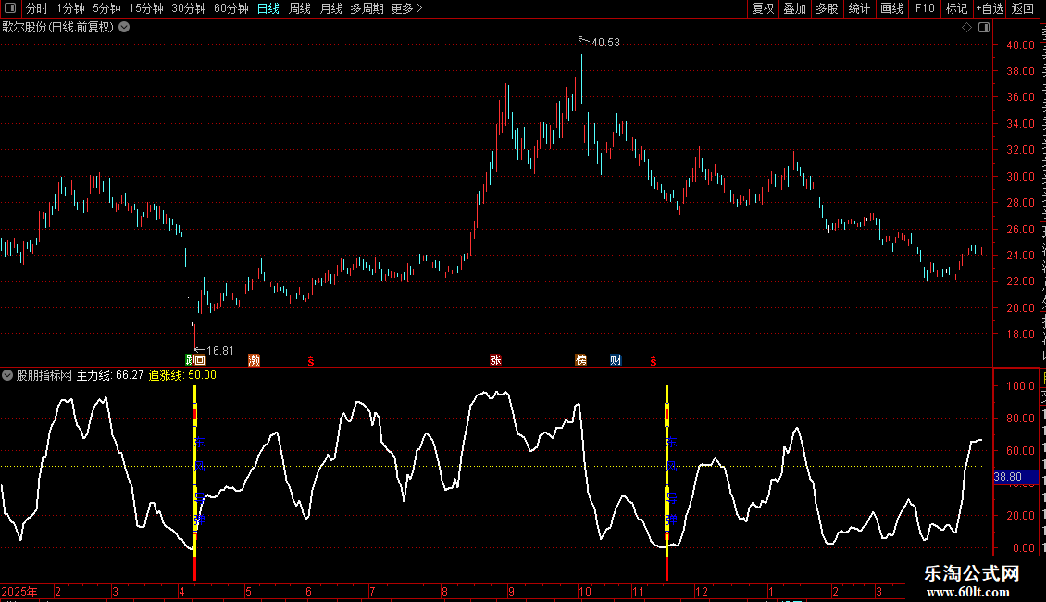The height and width of the screenshot is (602, 1046).
Task: Open the 画线 drawing tools button
Action: (x=891, y=8)
